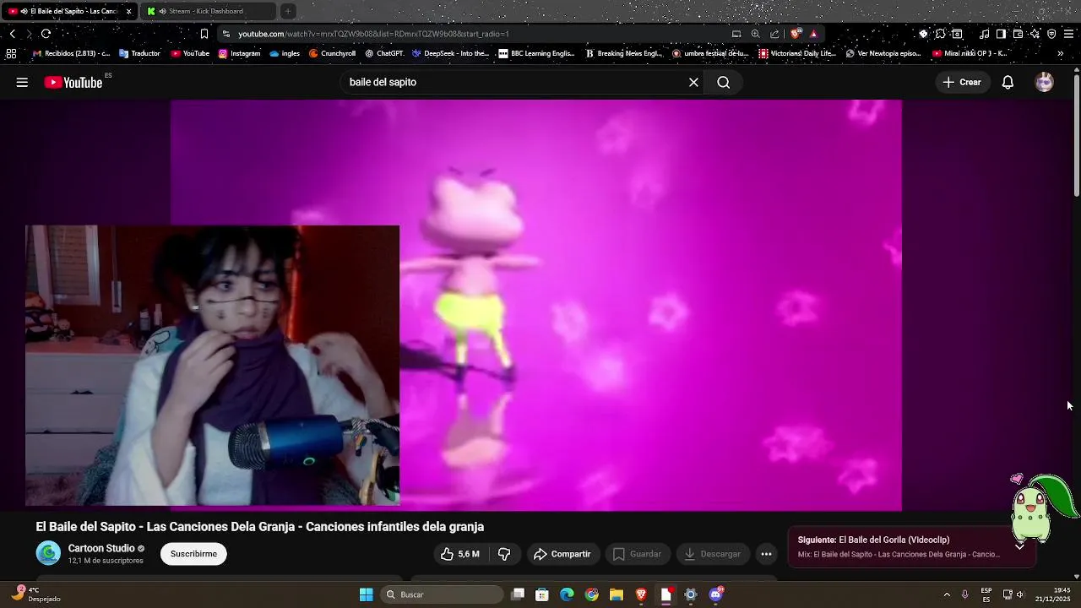The height and width of the screenshot is (608, 1081).
Task: Click the page vertical scrollbar
Action: (x=1077, y=135)
